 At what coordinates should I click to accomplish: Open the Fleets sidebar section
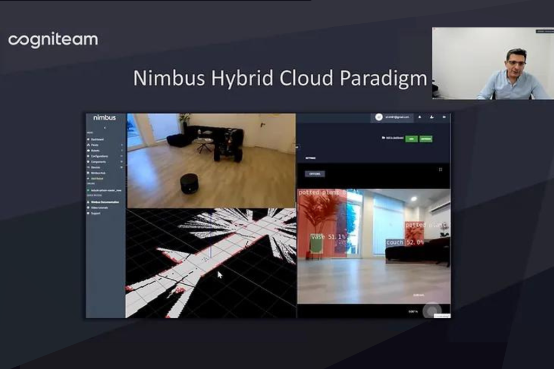pyautogui.click(x=95, y=145)
